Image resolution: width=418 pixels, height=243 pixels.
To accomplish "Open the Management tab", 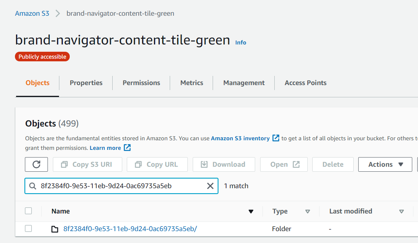I will tap(244, 83).
